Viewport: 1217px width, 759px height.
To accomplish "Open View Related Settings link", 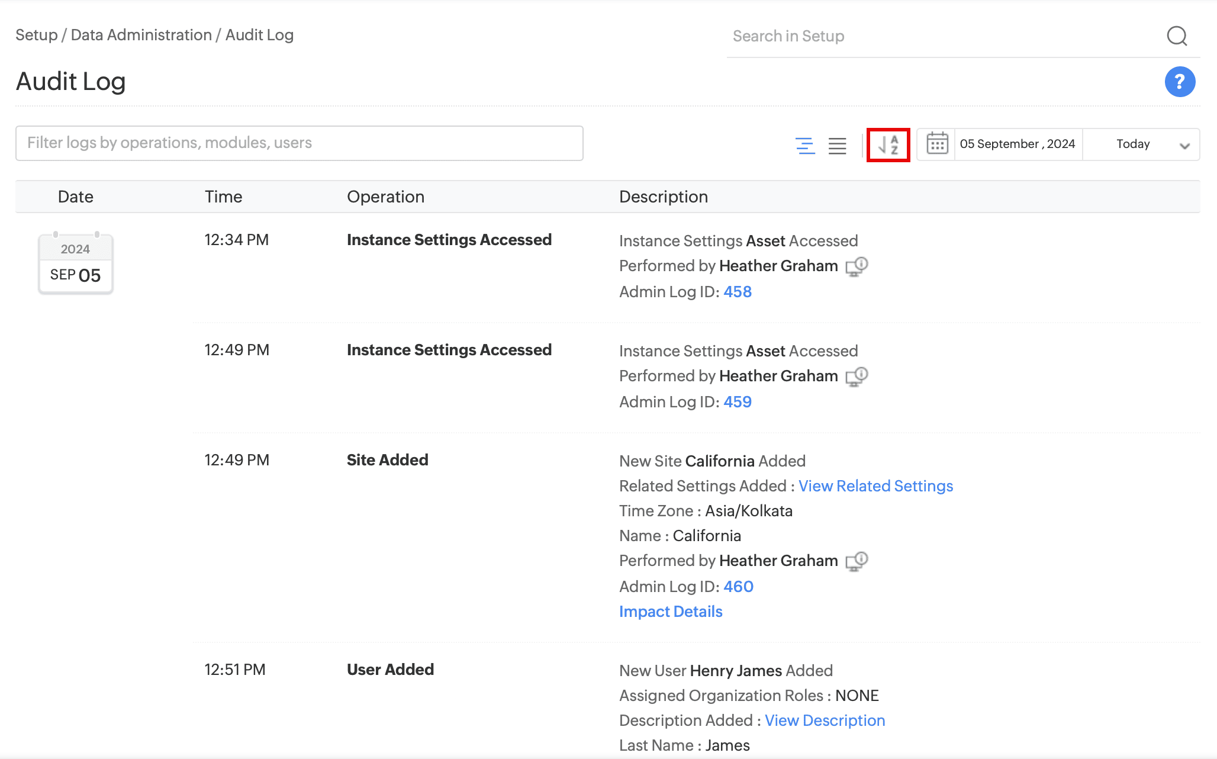I will [875, 486].
